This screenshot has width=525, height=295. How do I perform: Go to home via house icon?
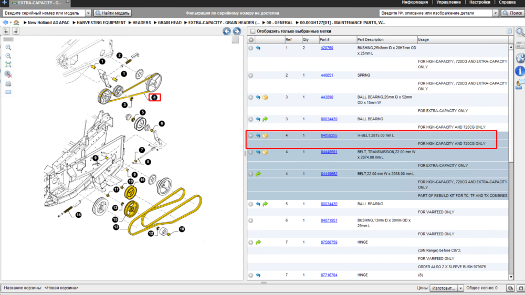click(x=16, y=23)
